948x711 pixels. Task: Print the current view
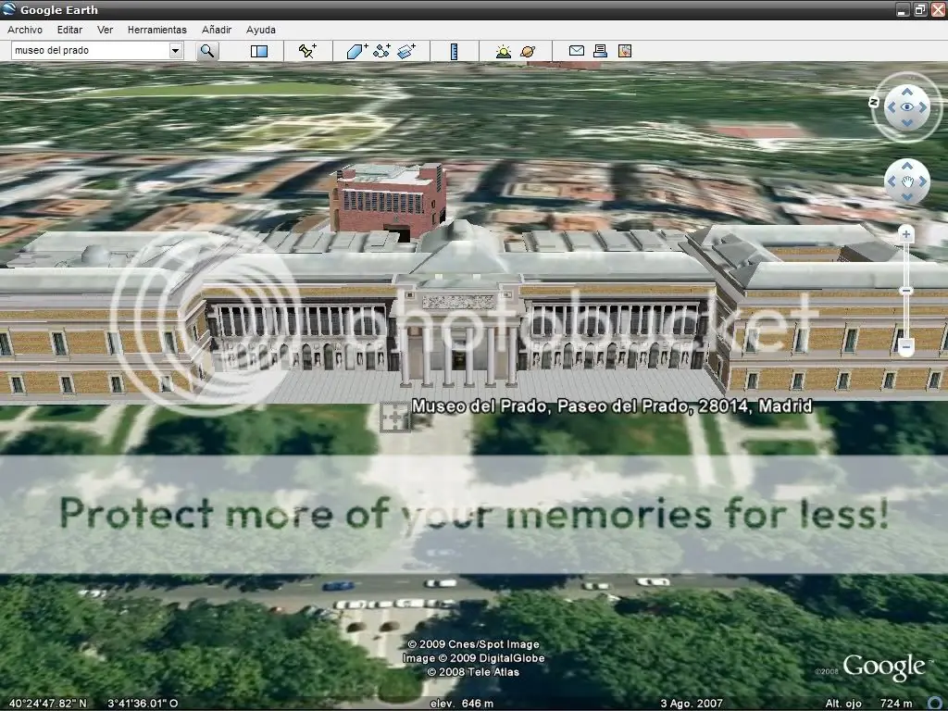(x=600, y=51)
